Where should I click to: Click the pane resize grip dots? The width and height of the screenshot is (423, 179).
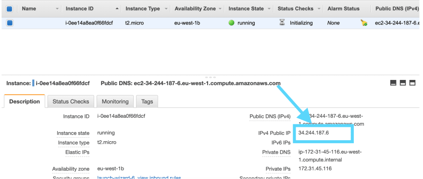211,77
